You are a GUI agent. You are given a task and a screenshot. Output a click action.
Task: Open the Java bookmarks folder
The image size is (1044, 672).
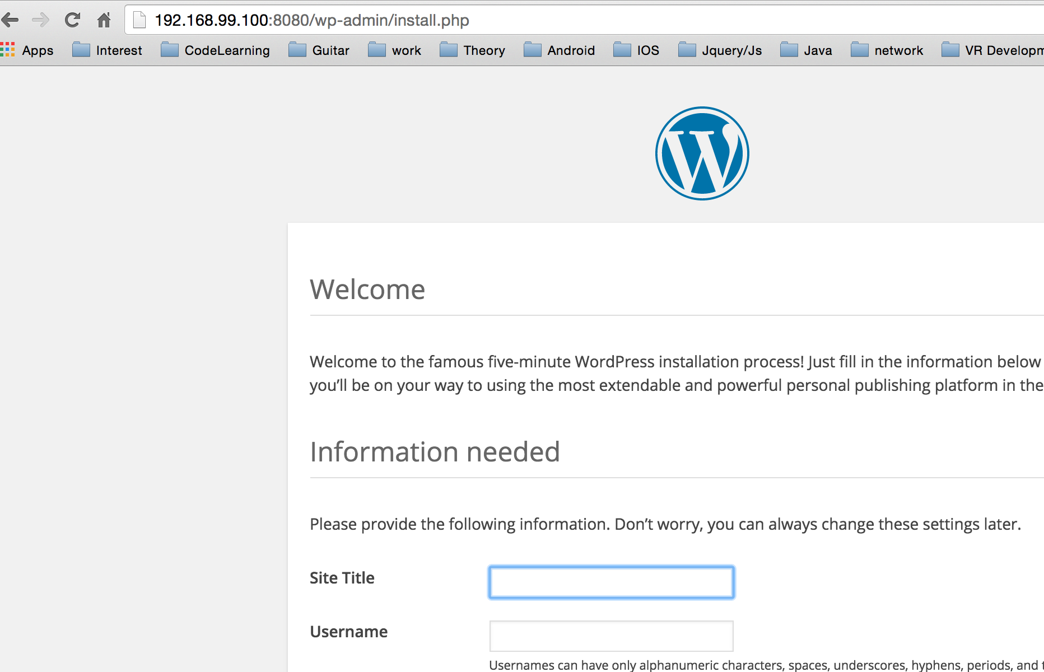pos(806,50)
